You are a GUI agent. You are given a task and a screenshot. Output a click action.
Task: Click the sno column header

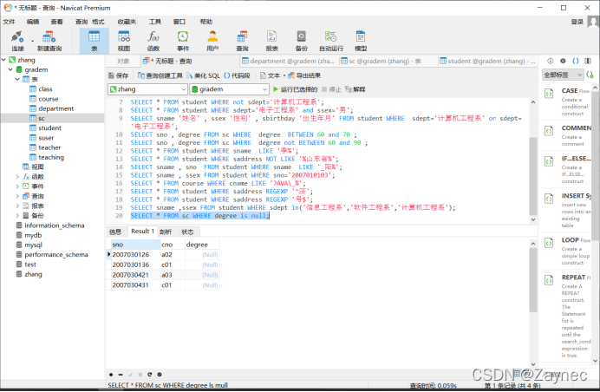[x=135, y=245]
